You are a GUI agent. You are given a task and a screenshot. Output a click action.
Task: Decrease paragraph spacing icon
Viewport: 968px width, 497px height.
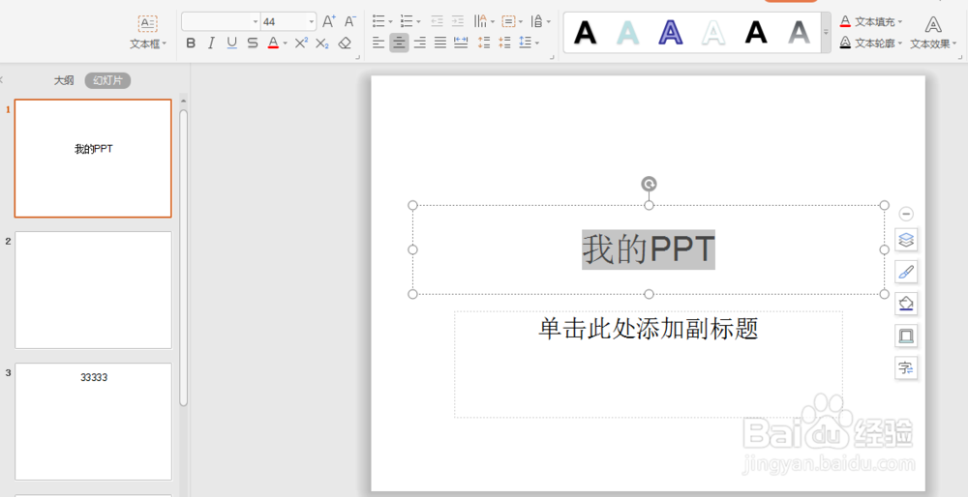coord(504,43)
